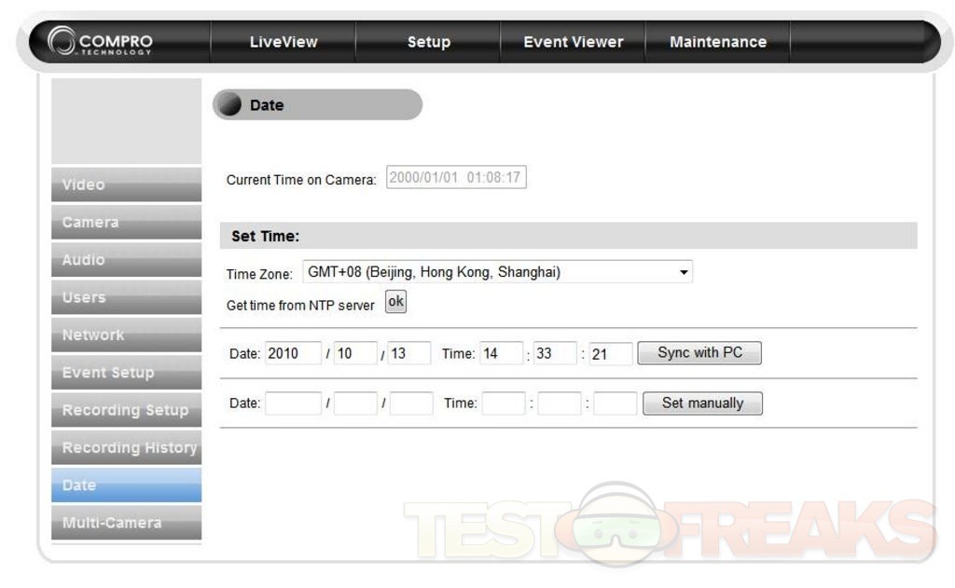Open the Event Viewer tab
This screenshot has height=588, width=955.
573,42
